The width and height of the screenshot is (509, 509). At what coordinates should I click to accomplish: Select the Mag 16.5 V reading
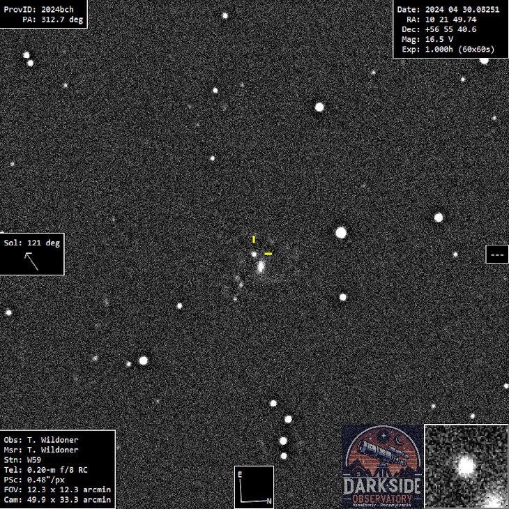point(430,40)
